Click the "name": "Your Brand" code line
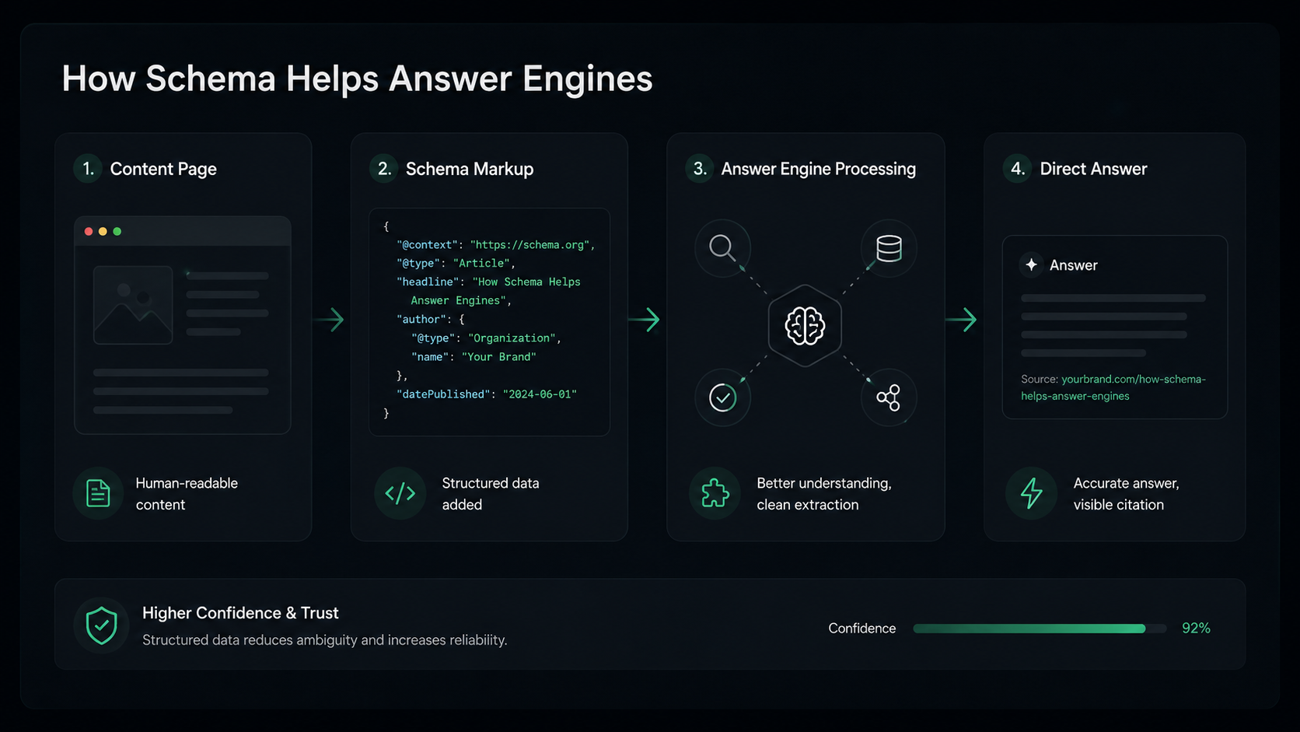 point(474,357)
